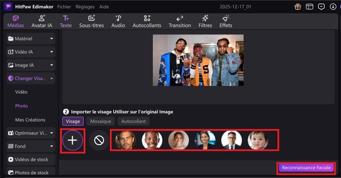The image size is (341, 178).
Task: Open the Médias tab
Action: (x=15, y=21)
